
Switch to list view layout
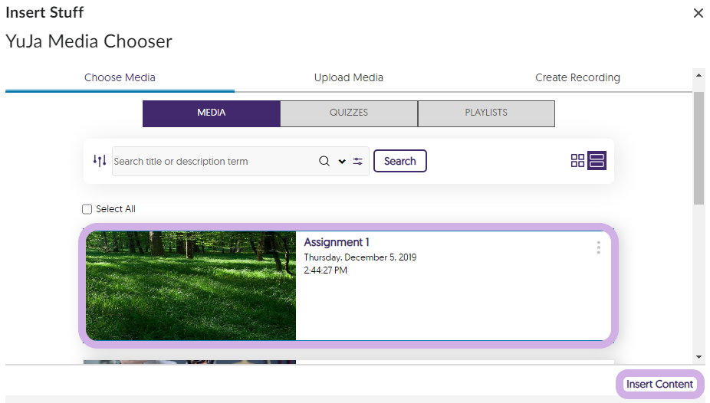click(597, 161)
